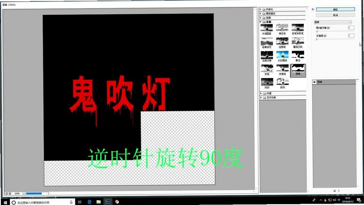Click the zoom out minus button
This screenshot has height=205, width=364.
pyautogui.click(x=6, y=193)
